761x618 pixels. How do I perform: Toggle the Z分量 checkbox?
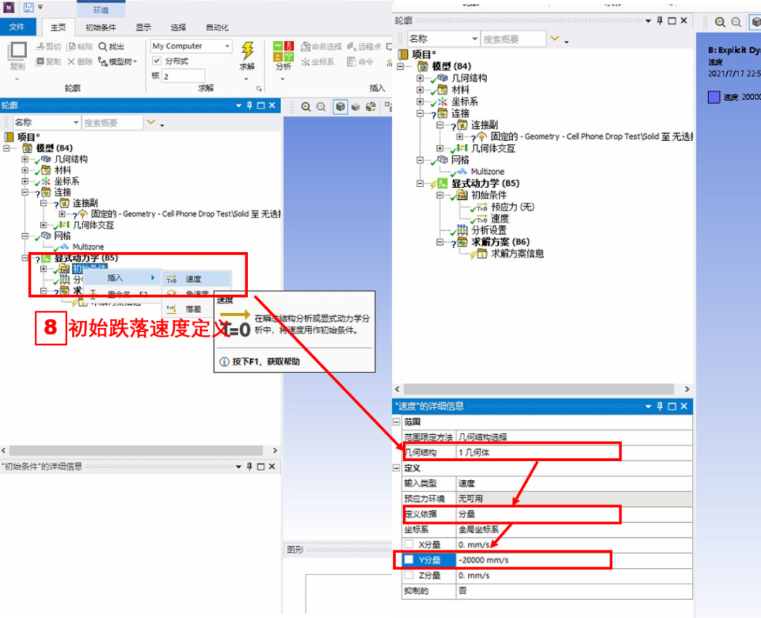coord(409,575)
